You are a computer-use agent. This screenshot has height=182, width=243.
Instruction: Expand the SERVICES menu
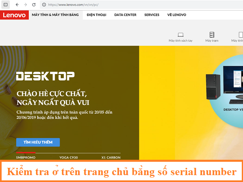[x=152, y=15]
